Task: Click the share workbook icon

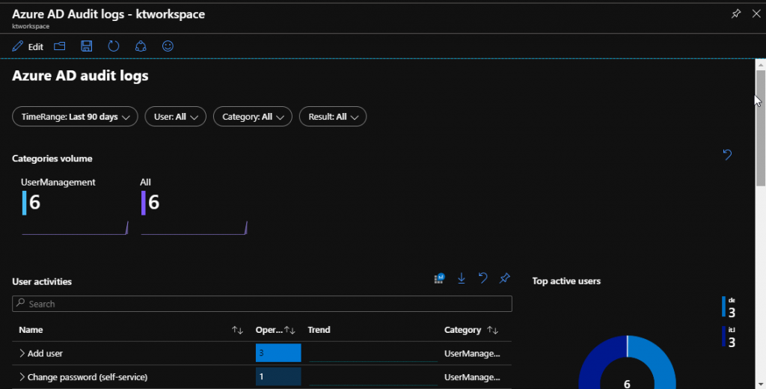Action: point(141,46)
